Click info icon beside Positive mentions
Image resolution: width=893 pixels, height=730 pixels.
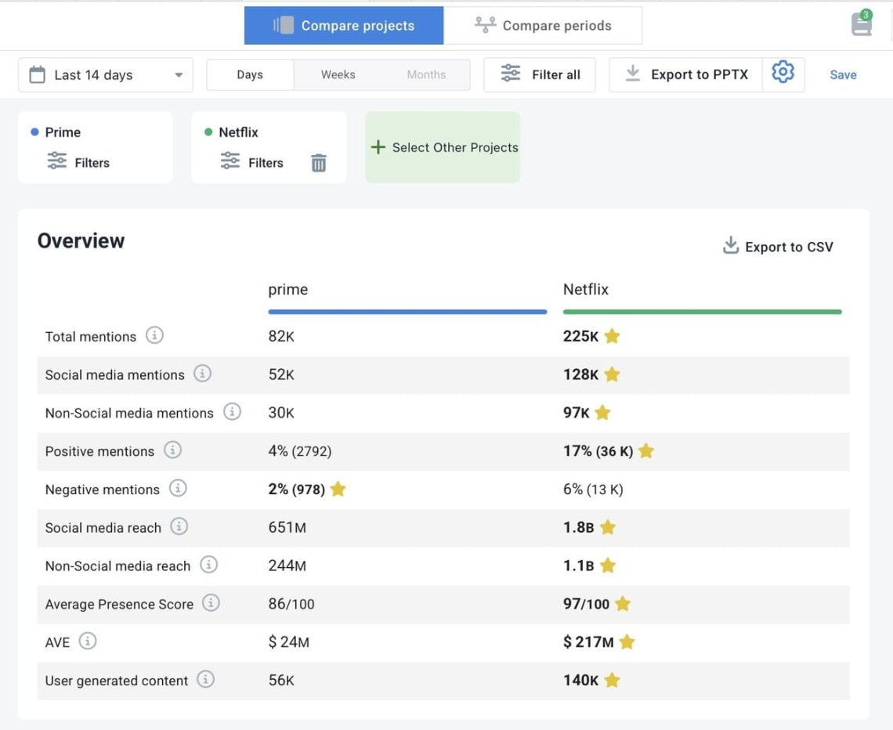(x=172, y=450)
